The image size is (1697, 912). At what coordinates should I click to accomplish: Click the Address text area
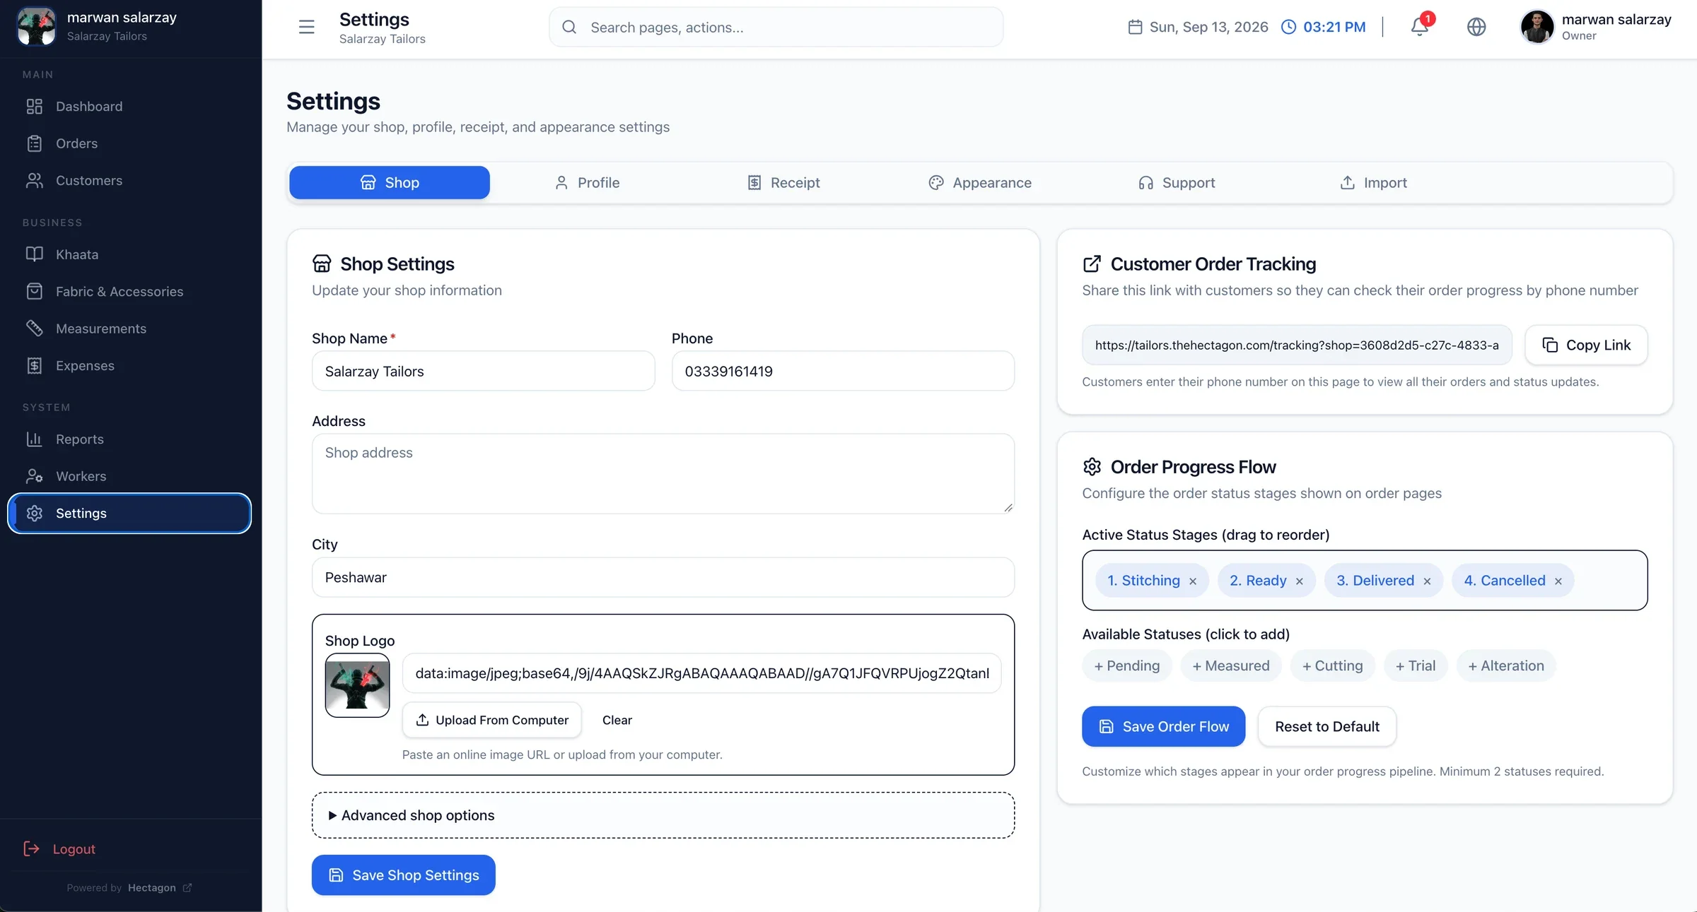[x=663, y=474]
